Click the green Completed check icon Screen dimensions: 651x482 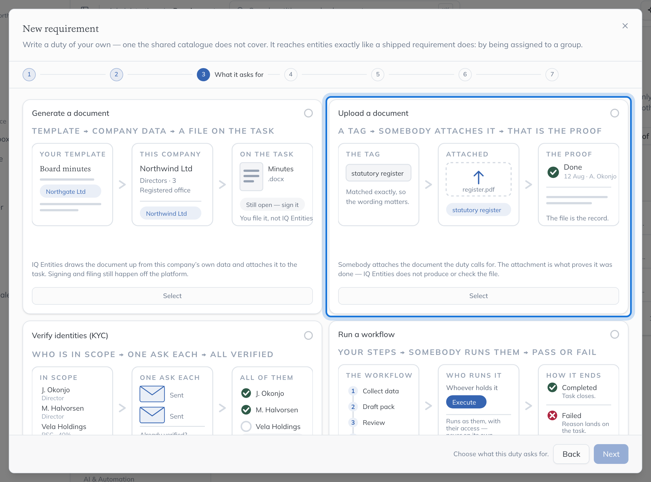click(552, 388)
